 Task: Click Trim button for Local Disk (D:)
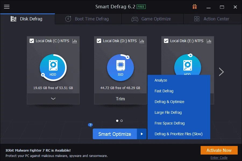[x=120, y=99]
